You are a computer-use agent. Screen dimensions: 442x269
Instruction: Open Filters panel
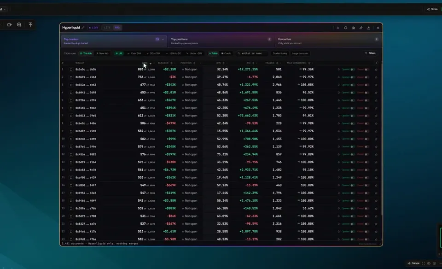point(370,53)
